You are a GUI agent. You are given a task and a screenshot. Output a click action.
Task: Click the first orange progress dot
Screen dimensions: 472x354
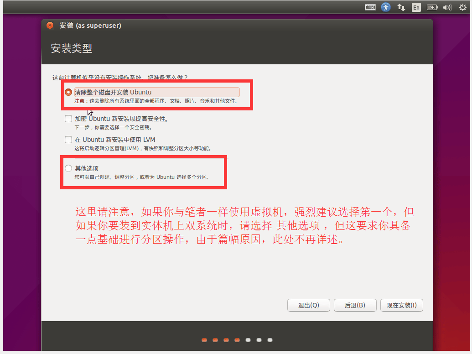tap(204, 340)
